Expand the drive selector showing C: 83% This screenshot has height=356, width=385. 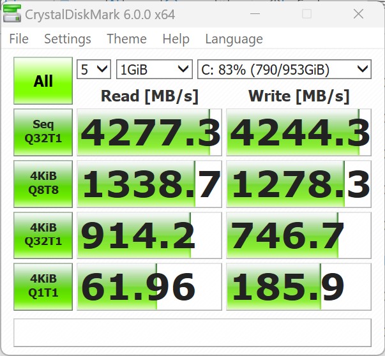click(x=284, y=69)
